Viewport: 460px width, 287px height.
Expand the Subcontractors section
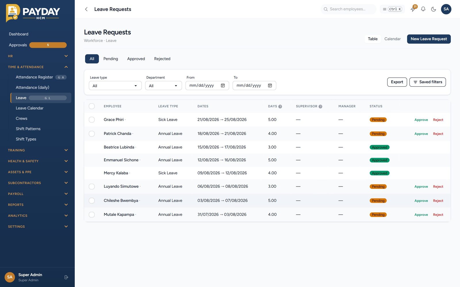point(37,183)
